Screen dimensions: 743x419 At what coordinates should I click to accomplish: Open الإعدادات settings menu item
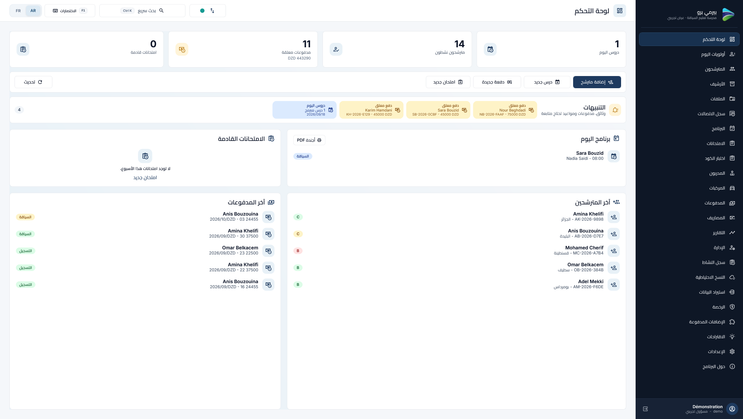689,351
